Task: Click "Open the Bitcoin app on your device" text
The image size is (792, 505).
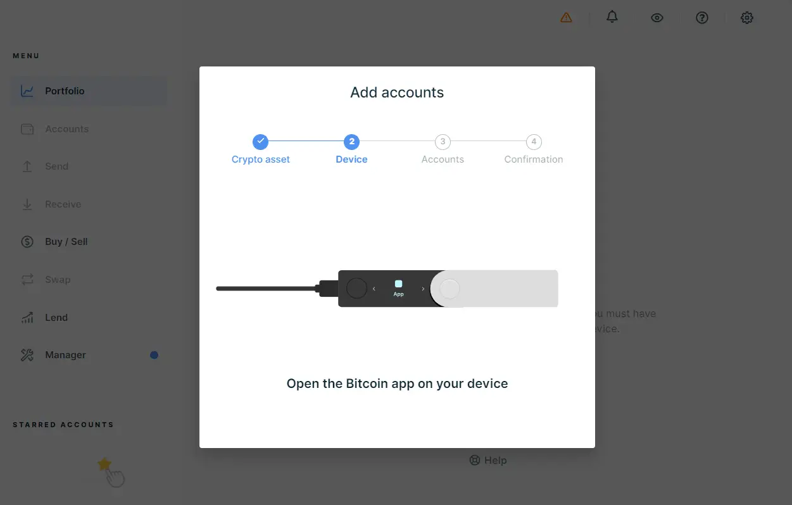Action: 397,383
